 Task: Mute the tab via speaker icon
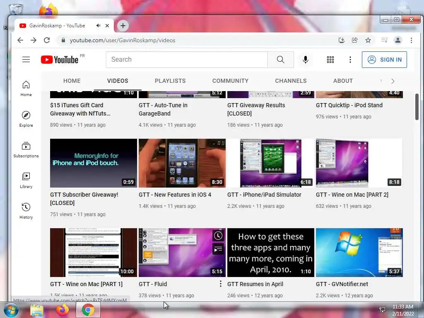(98, 26)
